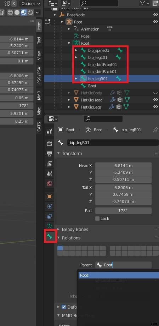This screenshot has height=326, width=159.
Task: Select material preview viewport shading
Action: [24, 12]
